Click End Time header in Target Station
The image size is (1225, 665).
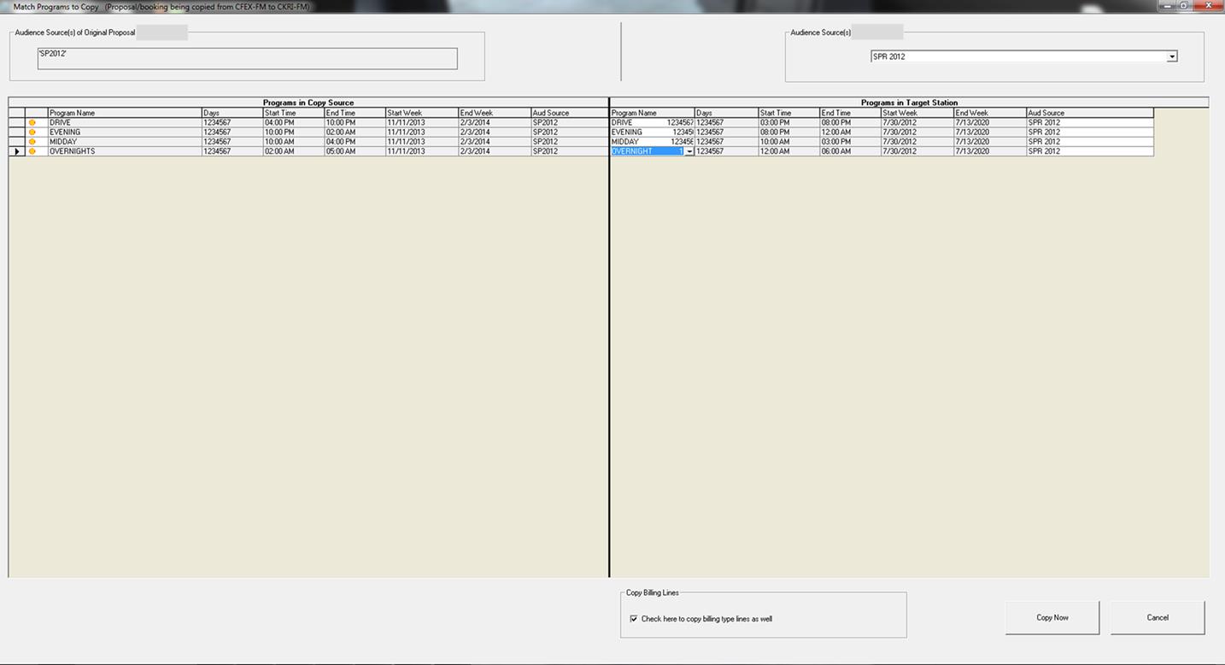pyautogui.click(x=849, y=113)
